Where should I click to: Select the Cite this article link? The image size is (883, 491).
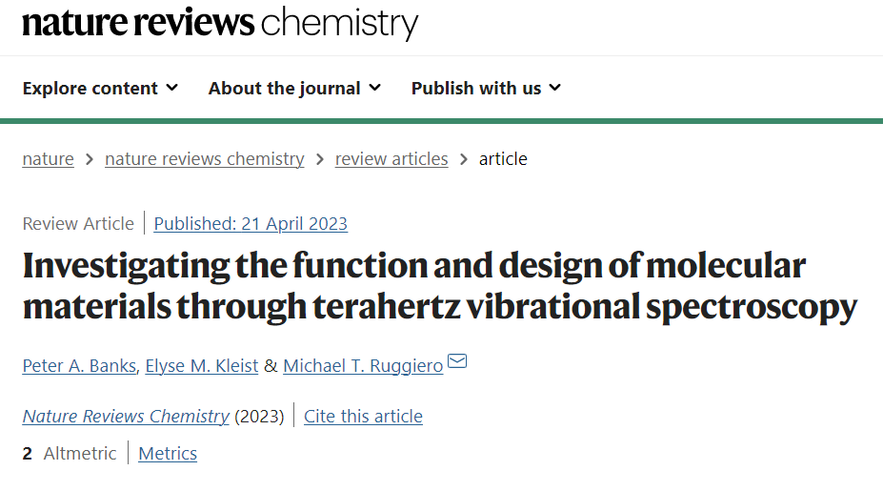(x=363, y=416)
